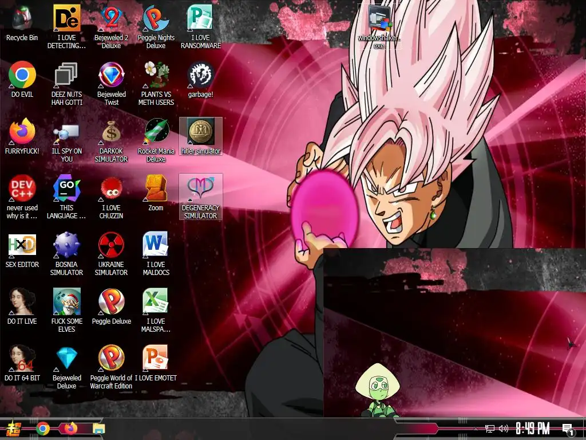
Task: Open the UKRAINE SIMULATOR radiation icon
Action: point(112,254)
